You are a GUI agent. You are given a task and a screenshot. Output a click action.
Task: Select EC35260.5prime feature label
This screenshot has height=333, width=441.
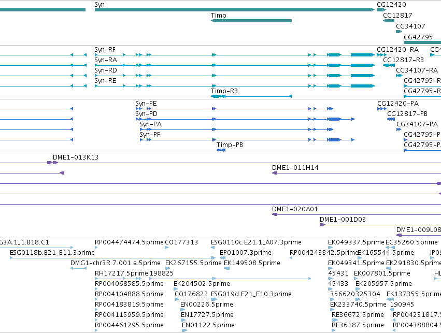411,242
